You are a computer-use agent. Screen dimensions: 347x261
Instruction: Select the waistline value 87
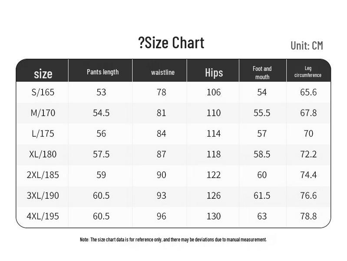tap(162, 154)
